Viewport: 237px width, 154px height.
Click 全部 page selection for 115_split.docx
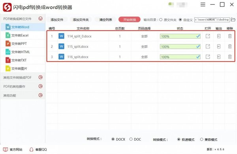pyautogui.click(x=144, y=46)
